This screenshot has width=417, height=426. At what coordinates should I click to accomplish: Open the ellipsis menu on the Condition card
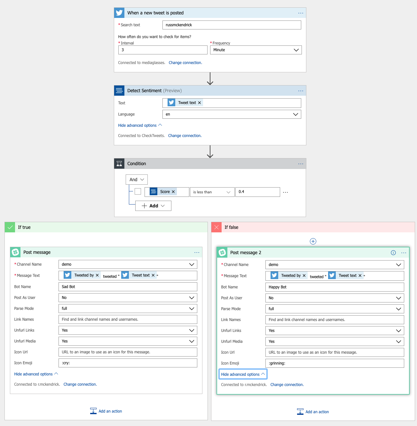coord(300,164)
